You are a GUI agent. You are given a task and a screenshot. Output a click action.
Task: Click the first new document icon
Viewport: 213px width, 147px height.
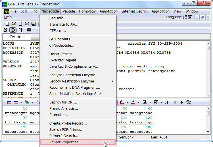[x=7, y=24]
